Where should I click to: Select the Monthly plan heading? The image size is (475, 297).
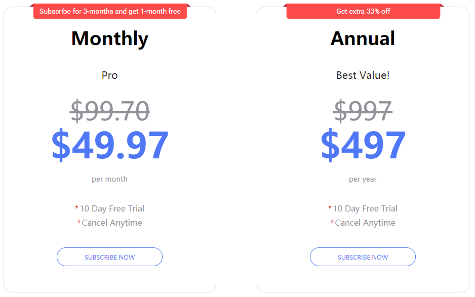click(x=110, y=39)
